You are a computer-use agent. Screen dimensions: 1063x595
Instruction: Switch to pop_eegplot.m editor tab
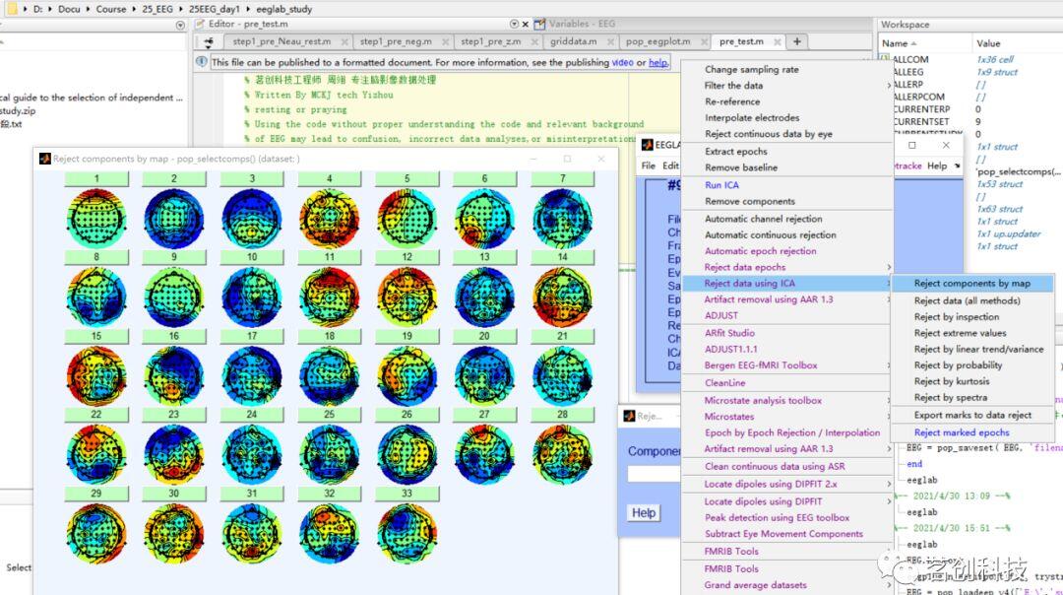[x=657, y=41]
